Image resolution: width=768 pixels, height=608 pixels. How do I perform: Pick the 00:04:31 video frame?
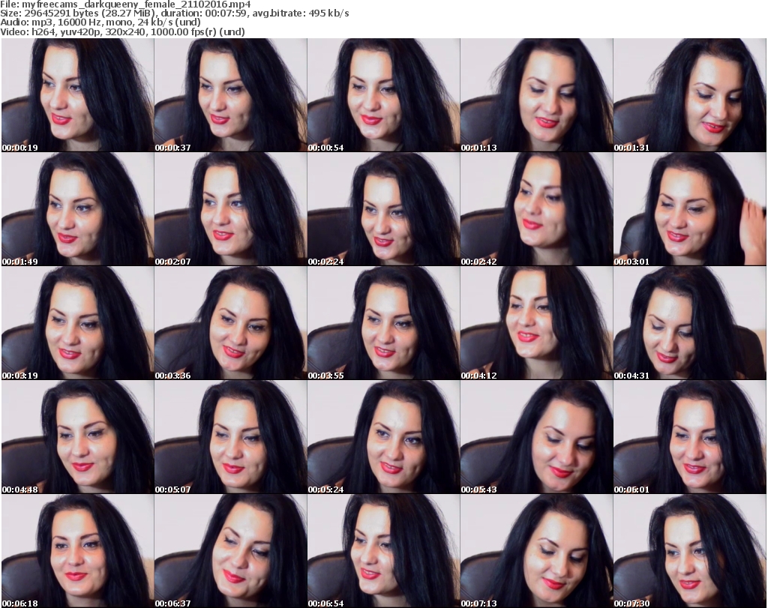(690, 323)
